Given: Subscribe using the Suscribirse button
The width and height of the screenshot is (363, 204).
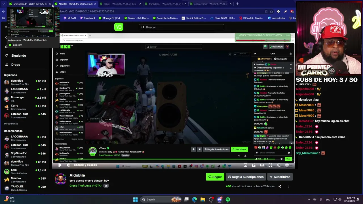Looking at the screenshot, I should (280, 177).
